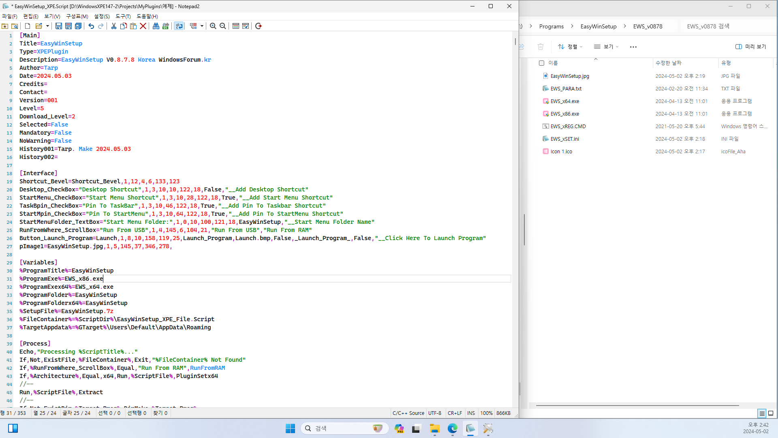
Task: Expand chevron after EasyWinSetup breadcrumb
Action: click(x=625, y=26)
